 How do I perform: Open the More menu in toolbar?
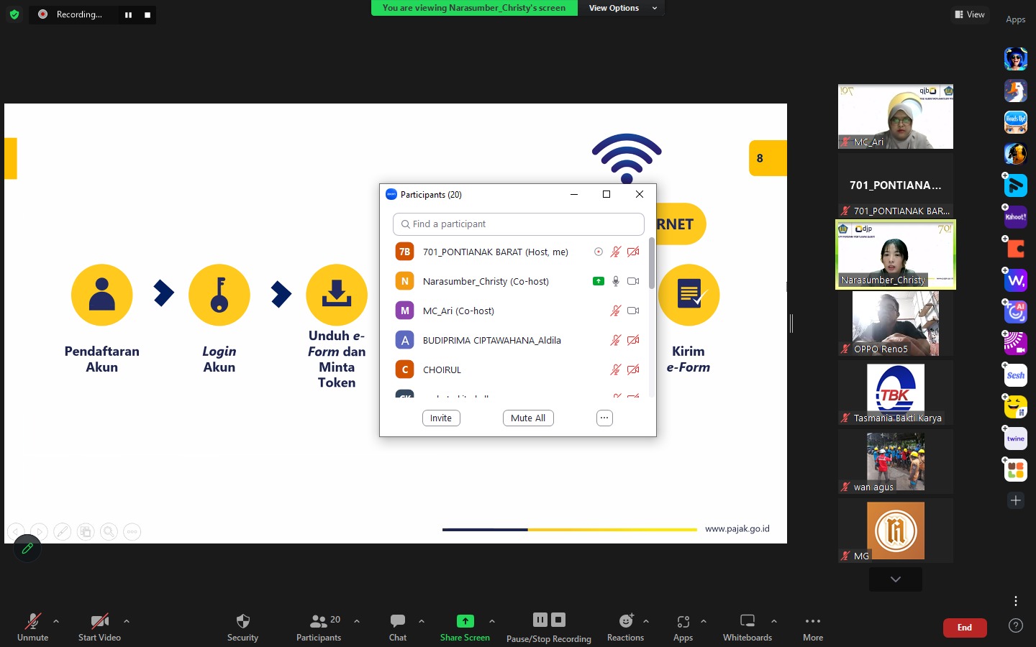812,621
